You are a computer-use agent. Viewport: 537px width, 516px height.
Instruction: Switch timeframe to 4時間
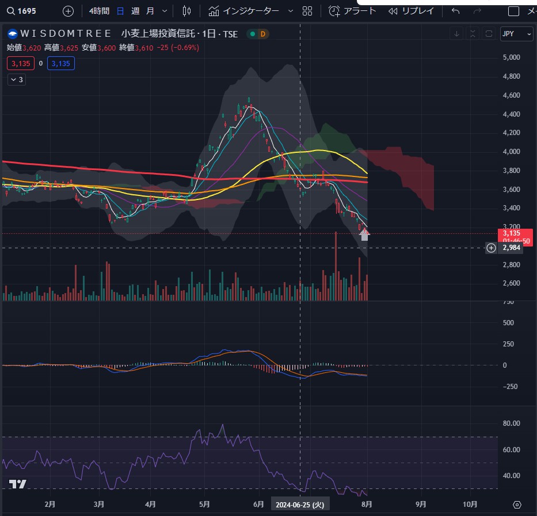[99, 11]
